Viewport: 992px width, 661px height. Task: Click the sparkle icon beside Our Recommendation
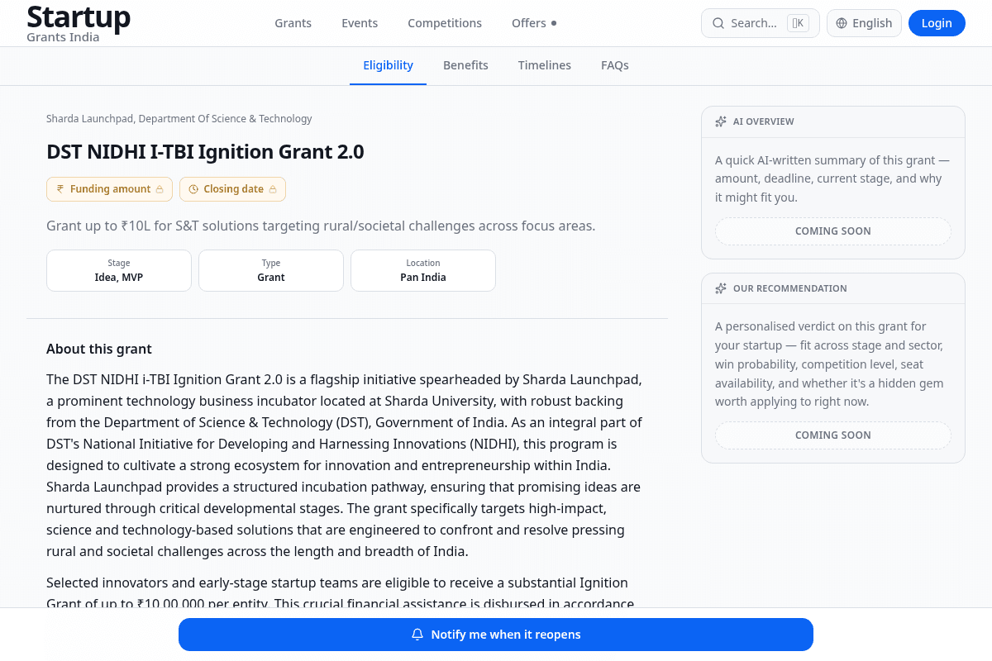pyautogui.click(x=721, y=288)
